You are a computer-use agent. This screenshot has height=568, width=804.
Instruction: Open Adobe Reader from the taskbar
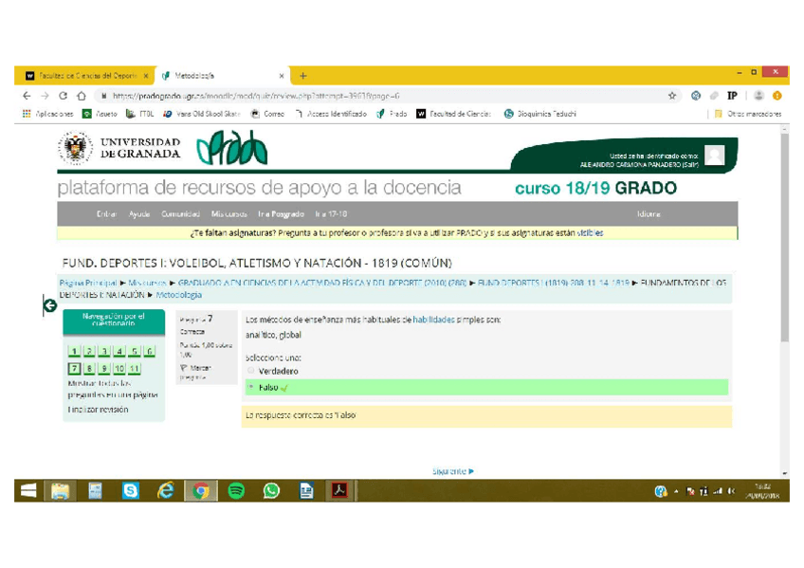tap(338, 490)
